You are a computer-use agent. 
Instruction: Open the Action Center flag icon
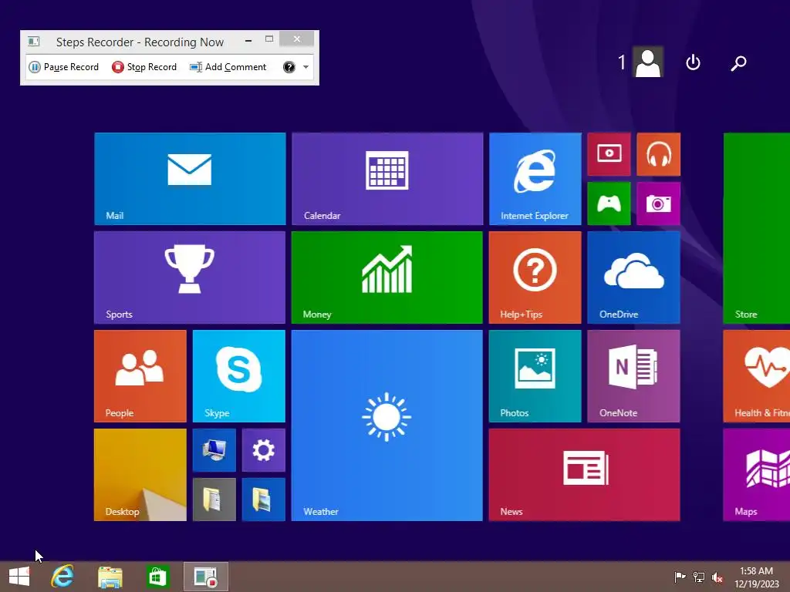[680, 577]
